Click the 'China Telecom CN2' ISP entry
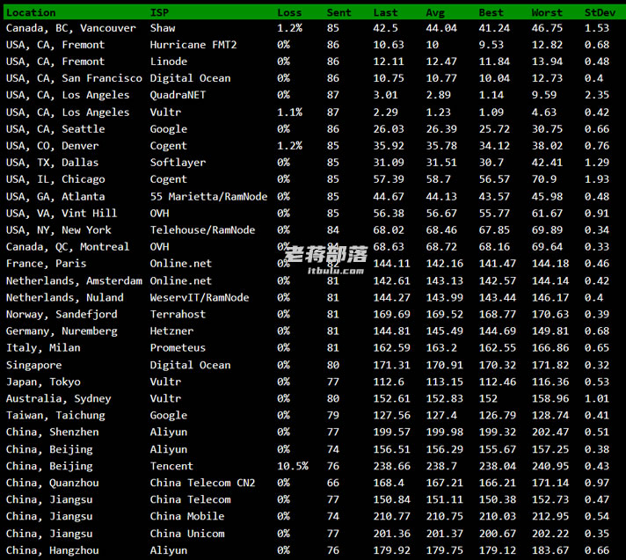Viewport: 626px width, 560px height. click(x=202, y=483)
